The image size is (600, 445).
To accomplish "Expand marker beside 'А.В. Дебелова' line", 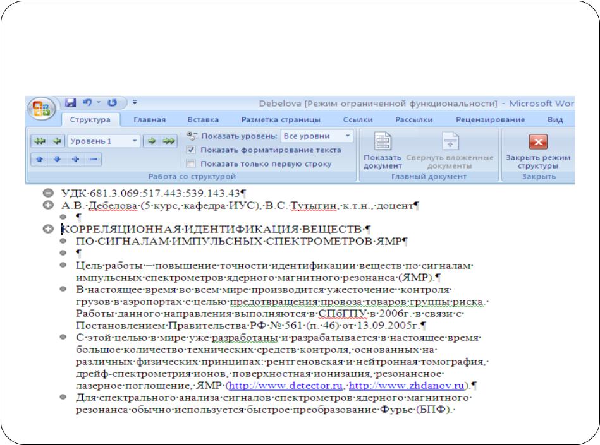I will pos(48,206).
